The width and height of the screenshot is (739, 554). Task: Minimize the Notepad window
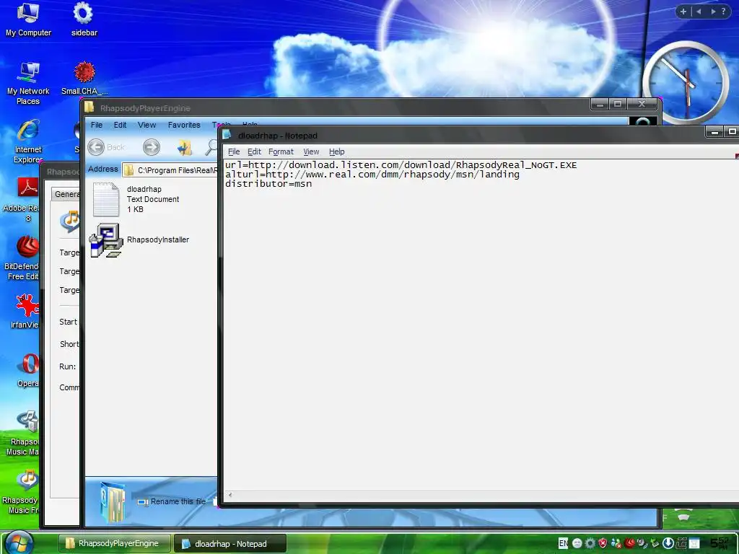click(714, 133)
